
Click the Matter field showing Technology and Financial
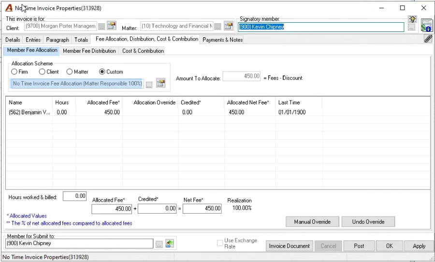(x=177, y=26)
